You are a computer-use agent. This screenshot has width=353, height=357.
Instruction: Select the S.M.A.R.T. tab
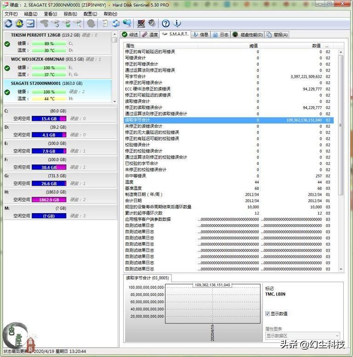(175, 34)
